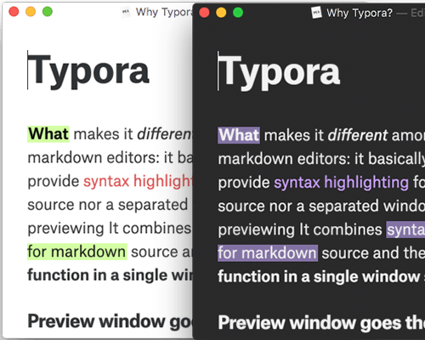
Task: Click 'previewing It combines' line in light window
Action: coord(110,229)
